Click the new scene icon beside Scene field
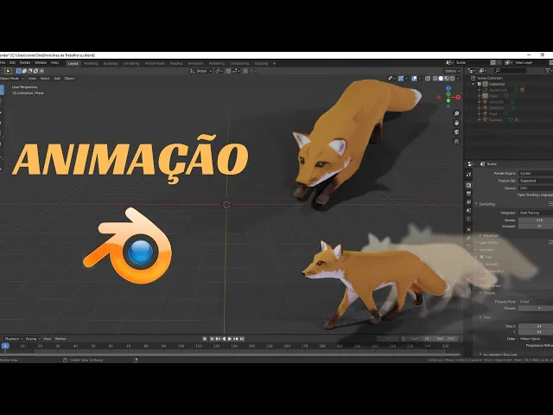Screen dimensions: 553x415 [x=493, y=62]
